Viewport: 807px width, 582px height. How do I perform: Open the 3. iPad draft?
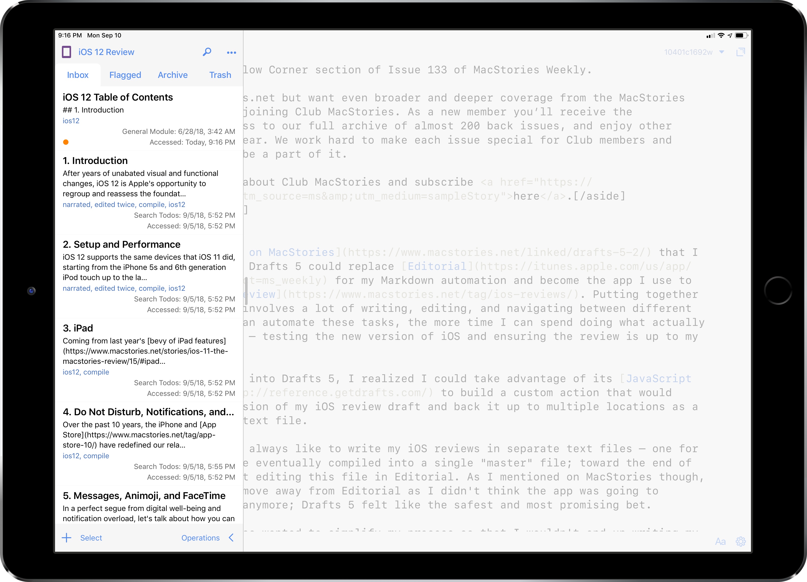tap(149, 360)
